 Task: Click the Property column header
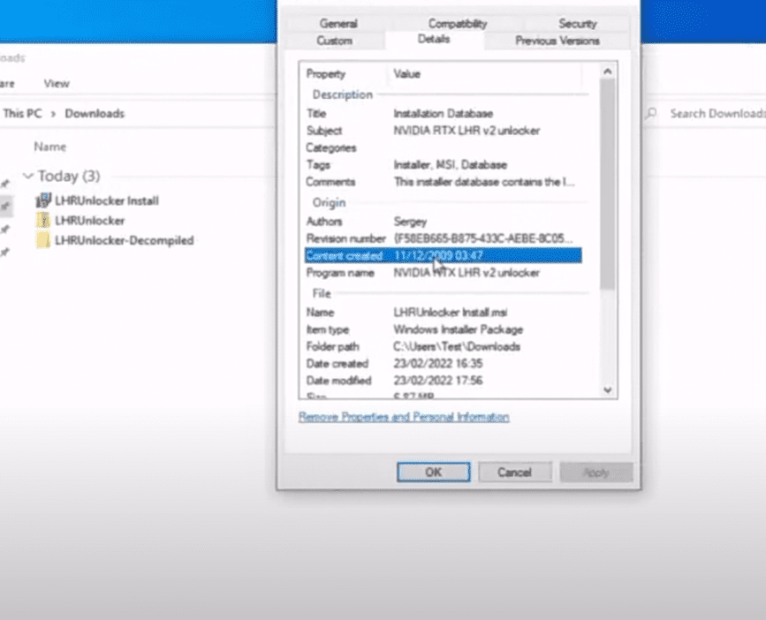(x=326, y=73)
